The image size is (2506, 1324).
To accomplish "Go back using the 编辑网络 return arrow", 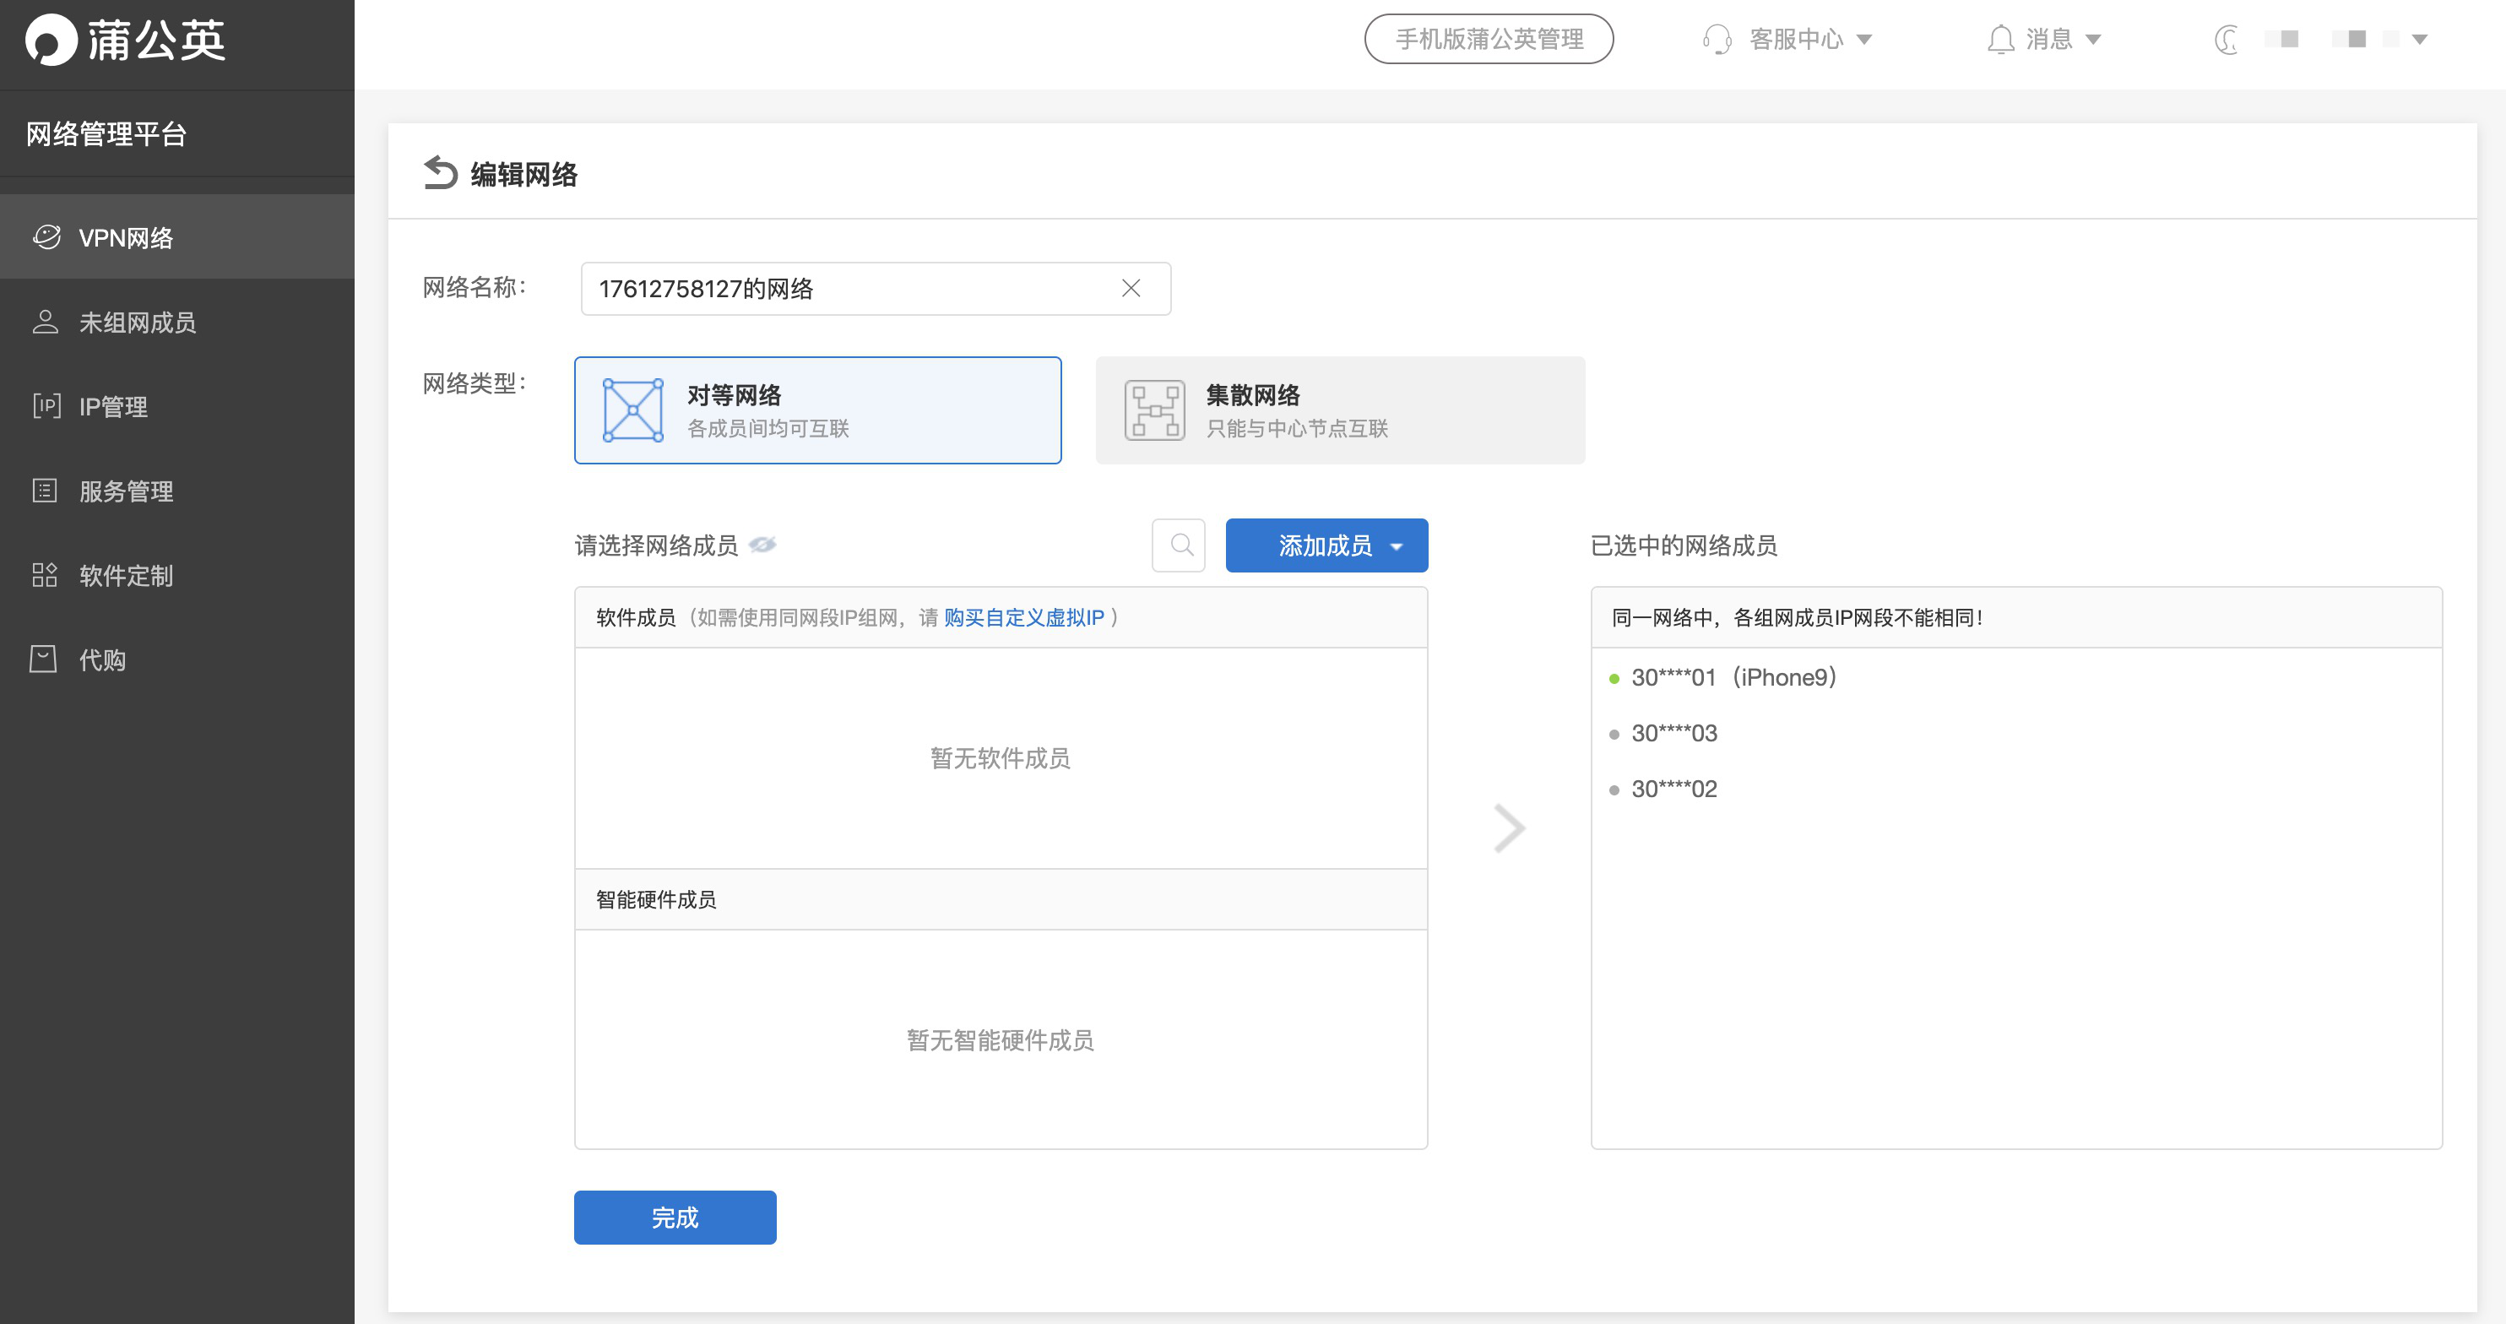I will (x=441, y=173).
